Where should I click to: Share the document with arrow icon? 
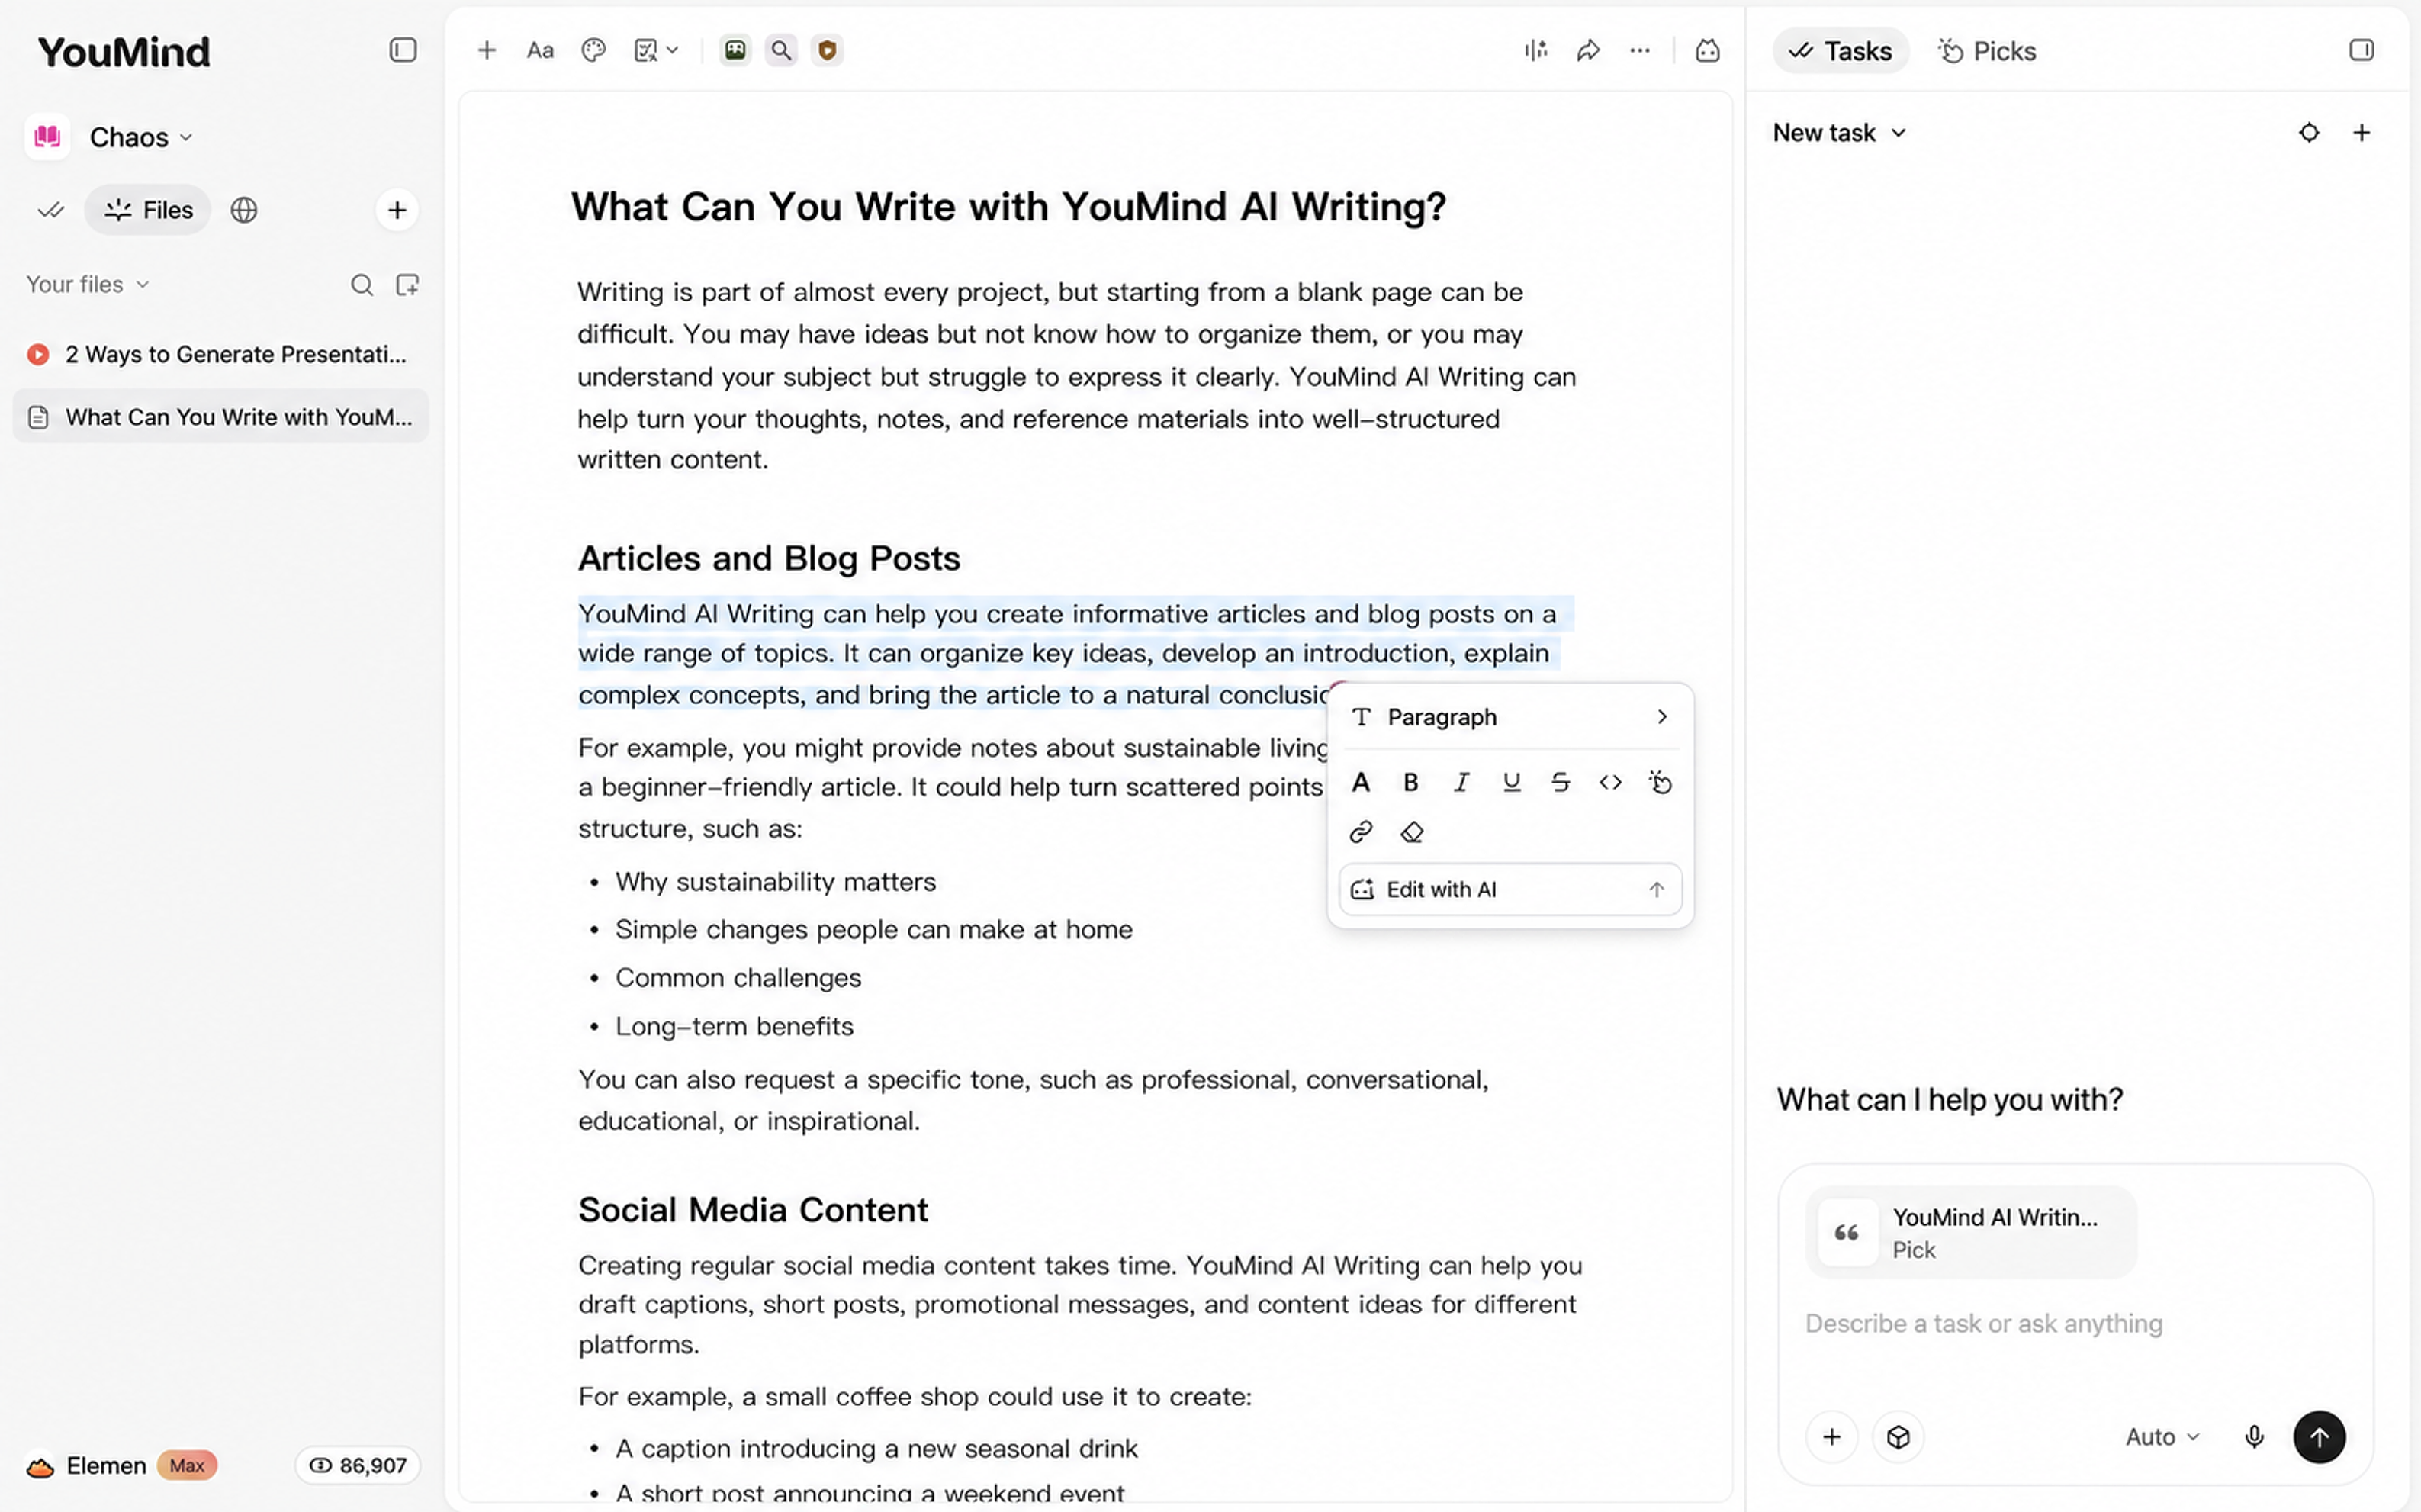click(x=1588, y=50)
